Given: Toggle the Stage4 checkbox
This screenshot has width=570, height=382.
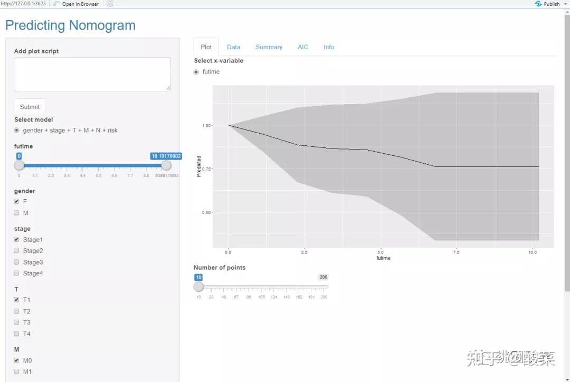Looking at the screenshot, I should click(17, 273).
